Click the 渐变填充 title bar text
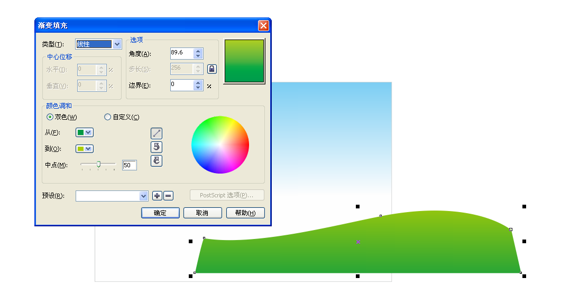Image resolution: width=570 pixels, height=306 pixels. pos(53,25)
